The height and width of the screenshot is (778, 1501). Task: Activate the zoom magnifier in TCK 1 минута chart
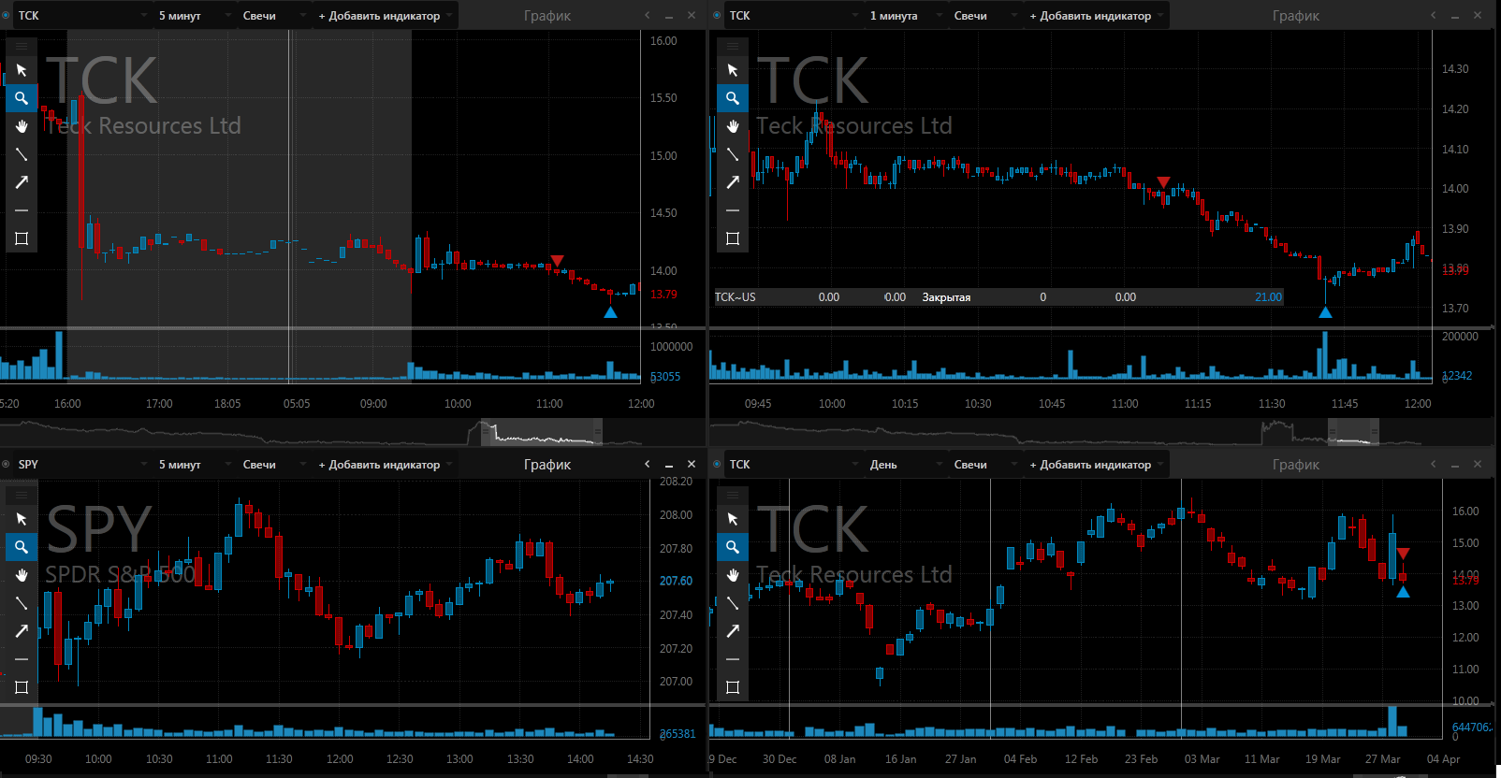(x=733, y=98)
